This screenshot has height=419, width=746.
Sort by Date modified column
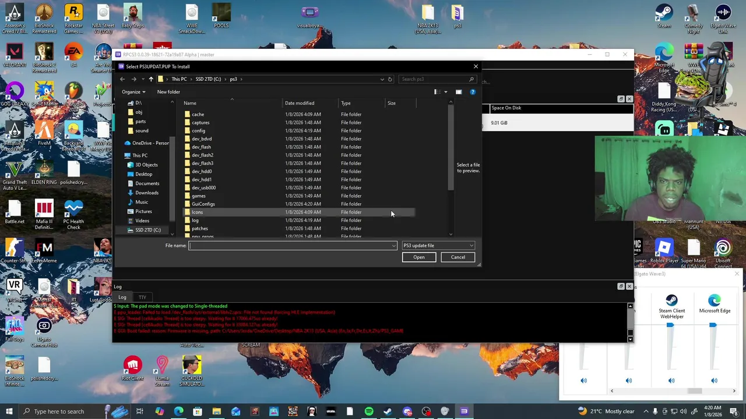click(310, 103)
